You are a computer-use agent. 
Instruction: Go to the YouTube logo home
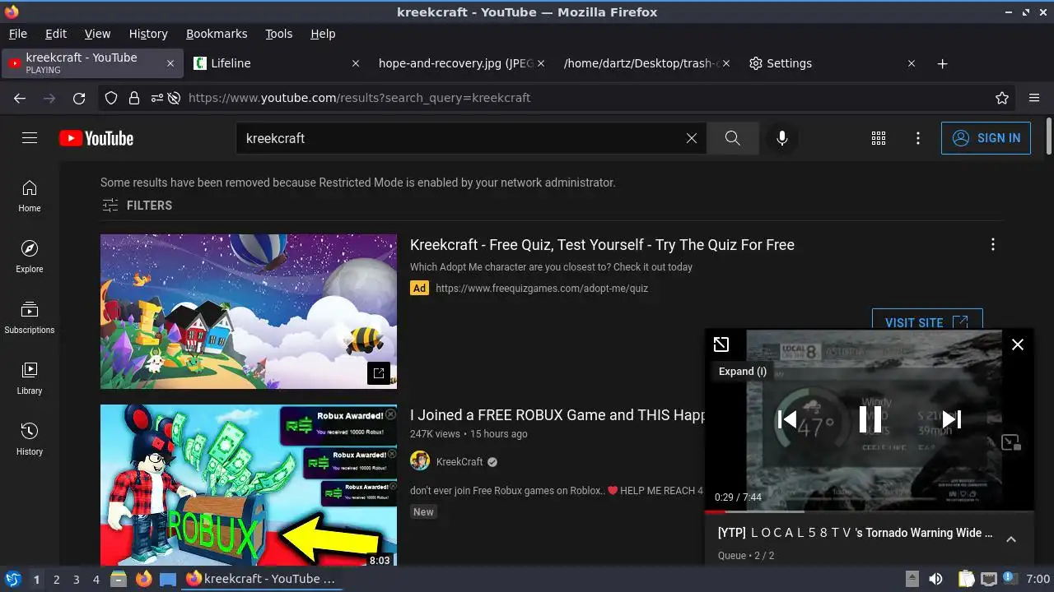pyautogui.click(x=96, y=138)
